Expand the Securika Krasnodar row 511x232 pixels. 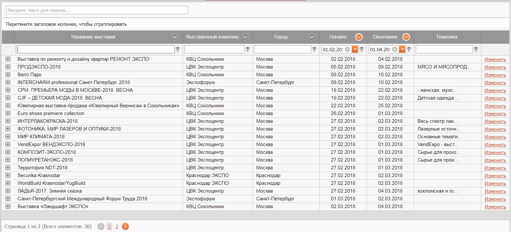(8, 175)
